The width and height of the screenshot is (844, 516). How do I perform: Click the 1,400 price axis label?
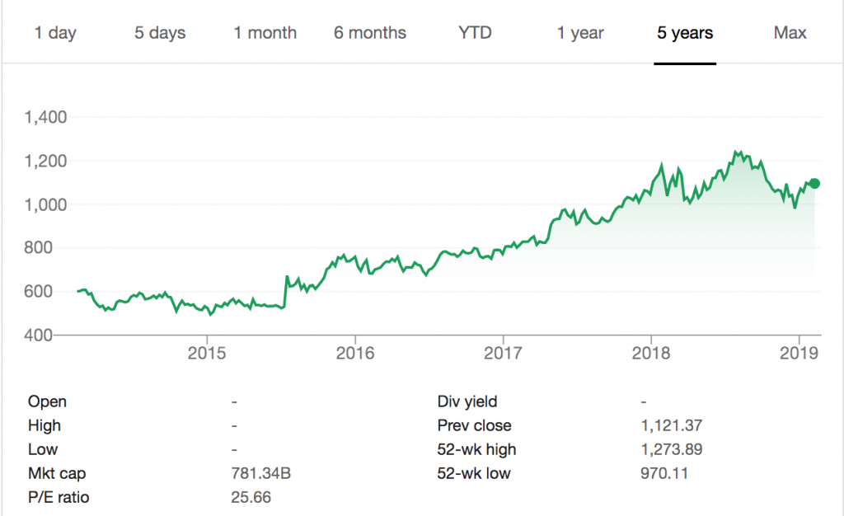(47, 117)
